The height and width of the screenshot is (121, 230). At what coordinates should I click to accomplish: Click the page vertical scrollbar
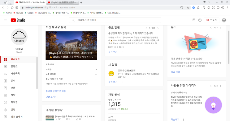pyautogui.click(x=229, y=47)
